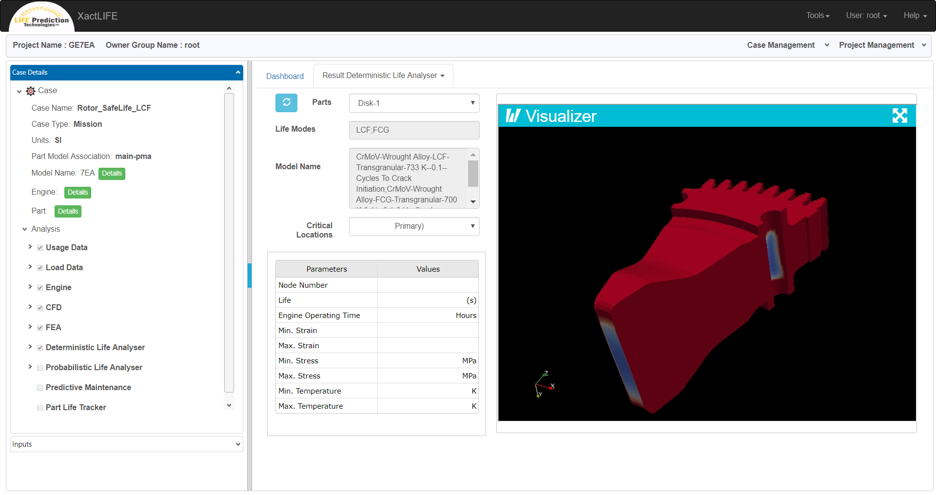Expand the Visualizer to fullscreen

point(899,116)
